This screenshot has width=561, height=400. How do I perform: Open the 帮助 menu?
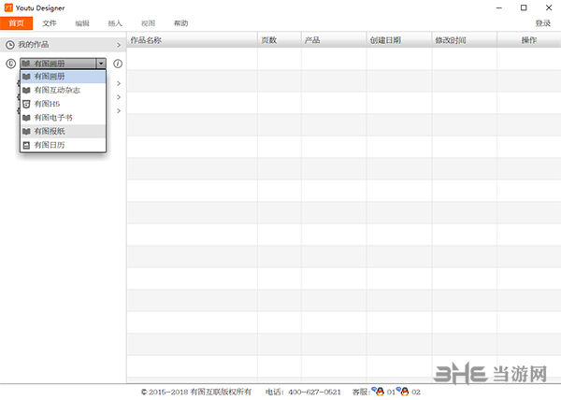tap(180, 23)
